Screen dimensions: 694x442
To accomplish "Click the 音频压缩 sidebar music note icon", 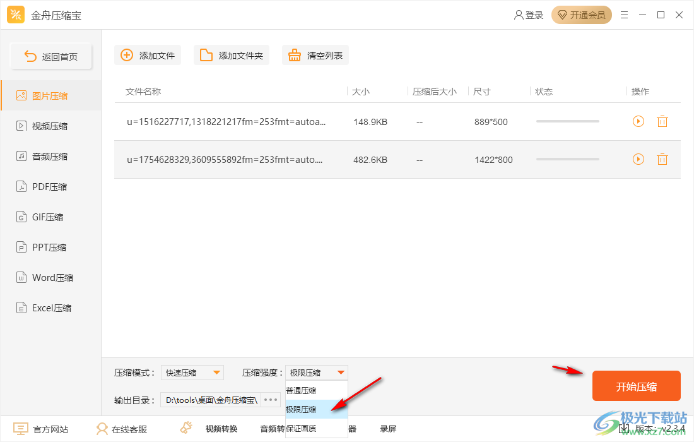I will (21, 156).
